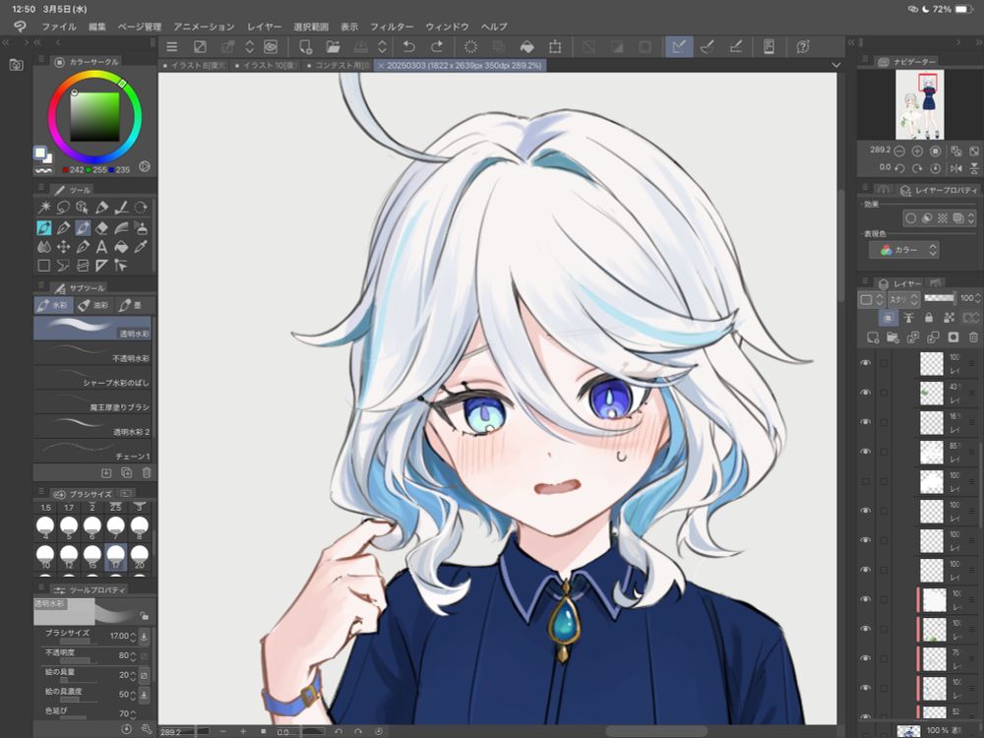This screenshot has height=738, width=984.
Task: Create a new layer folder
Action: pos(892,338)
